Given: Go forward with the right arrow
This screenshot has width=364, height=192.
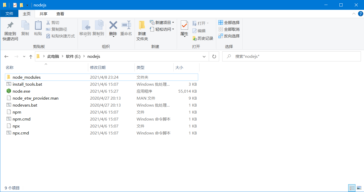Looking at the screenshot, I should click(x=16, y=57).
